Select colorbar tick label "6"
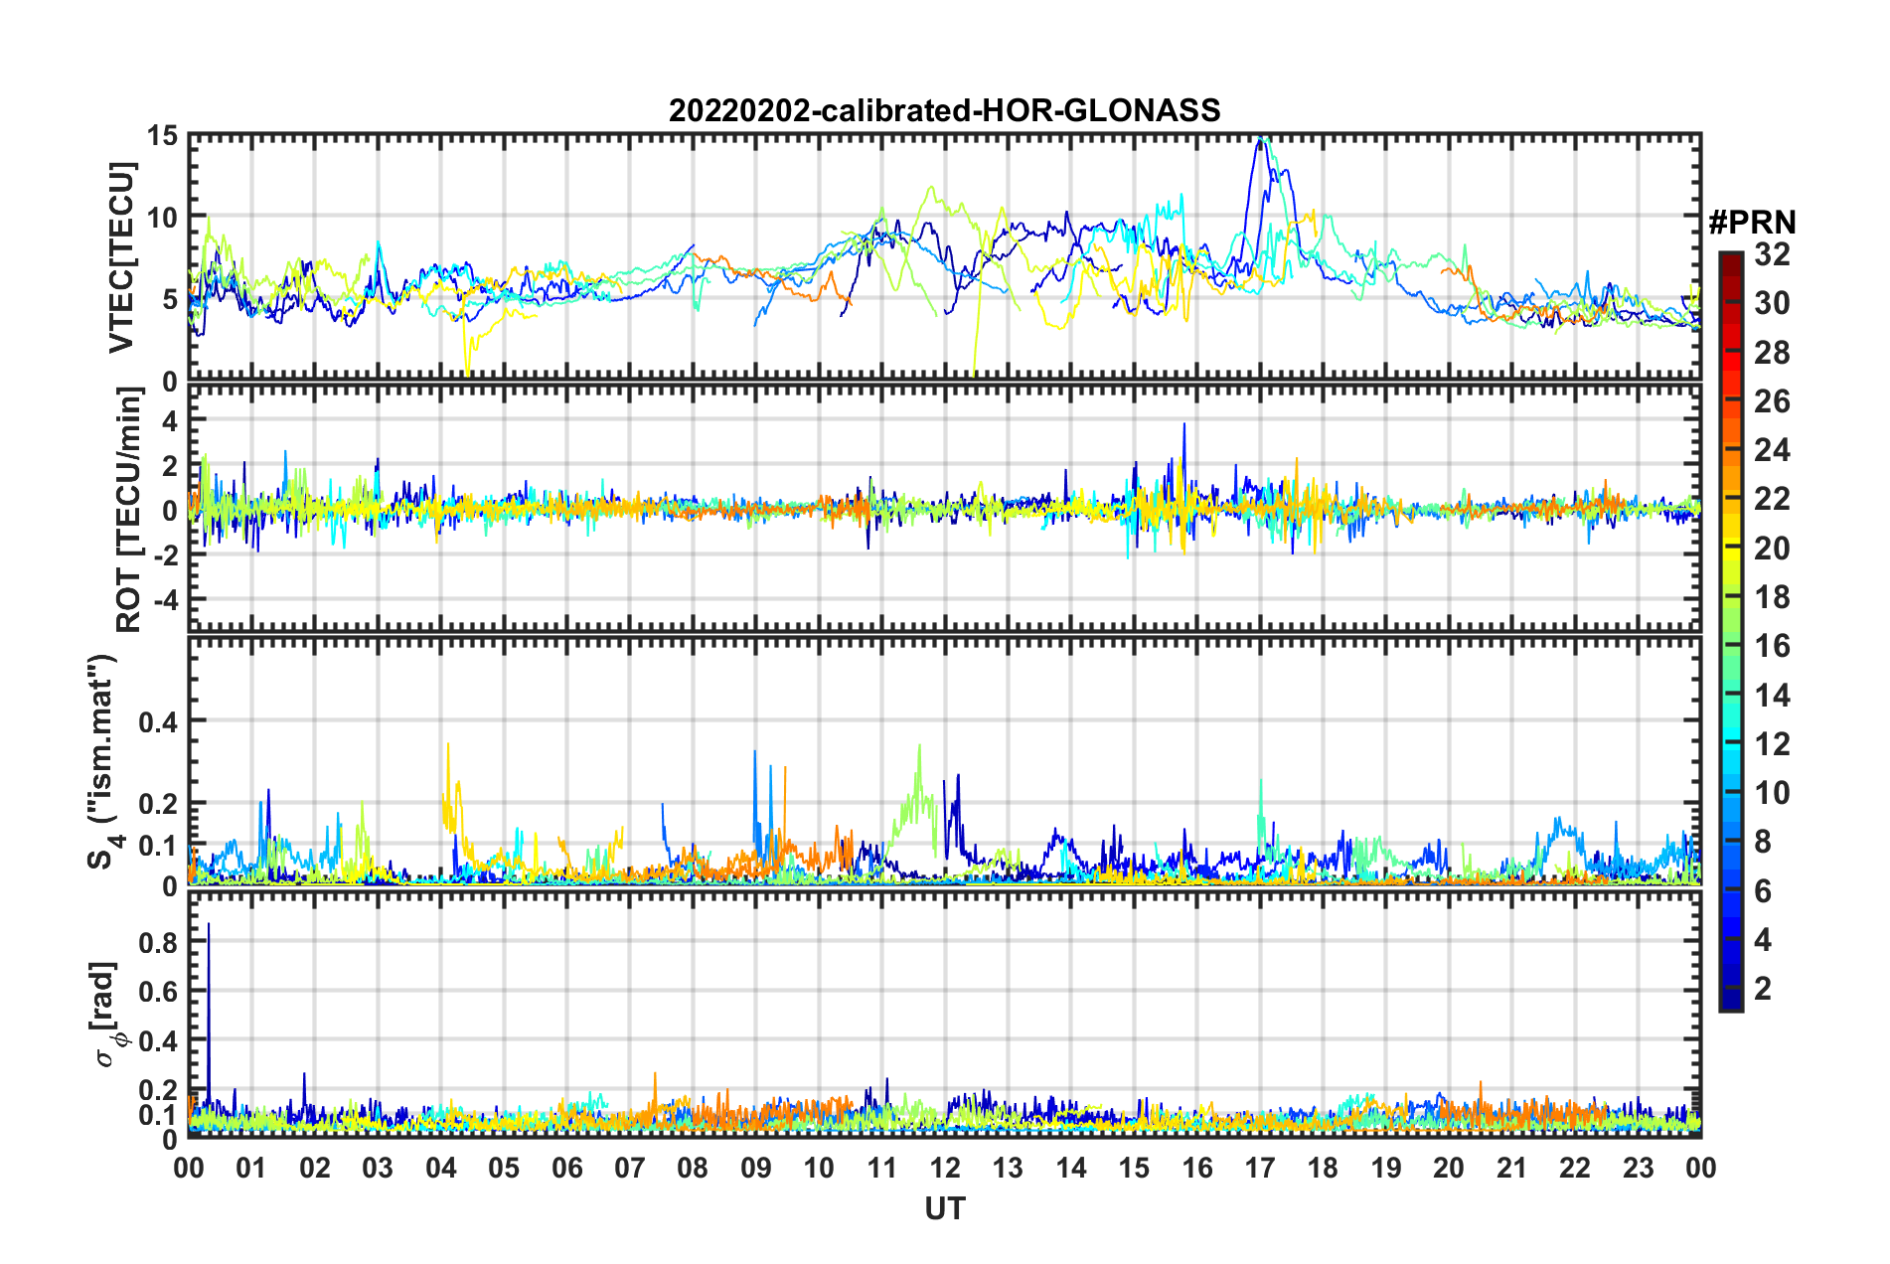Screen dimensions: 1890x1264 1763,890
